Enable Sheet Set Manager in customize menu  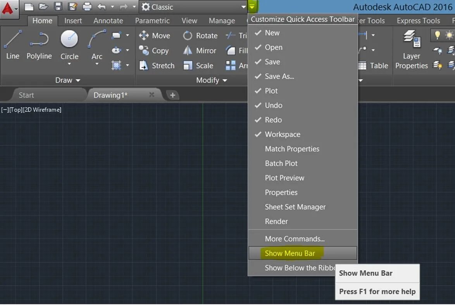point(303,207)
